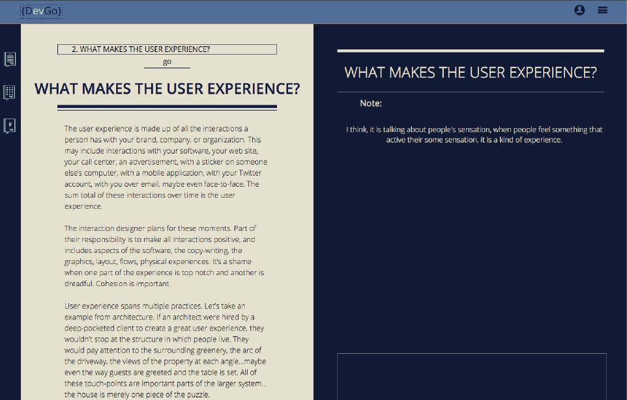Click the notes panel's "What Makes the User Experience?" title
Screen dimensions: 627x400
pos(470,73)
